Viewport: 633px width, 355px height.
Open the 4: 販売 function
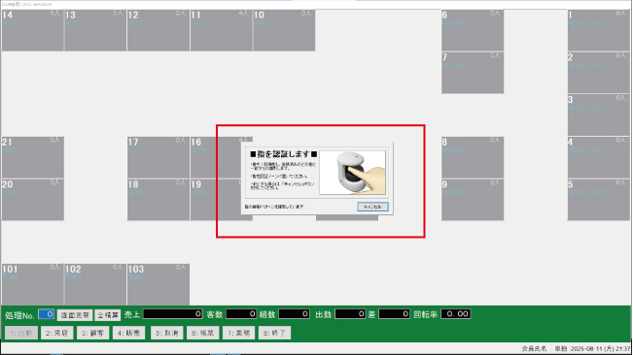click(128, 333)
